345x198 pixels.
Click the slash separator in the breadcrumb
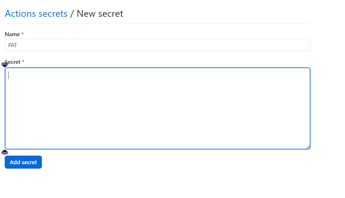(x=72, y=14)
